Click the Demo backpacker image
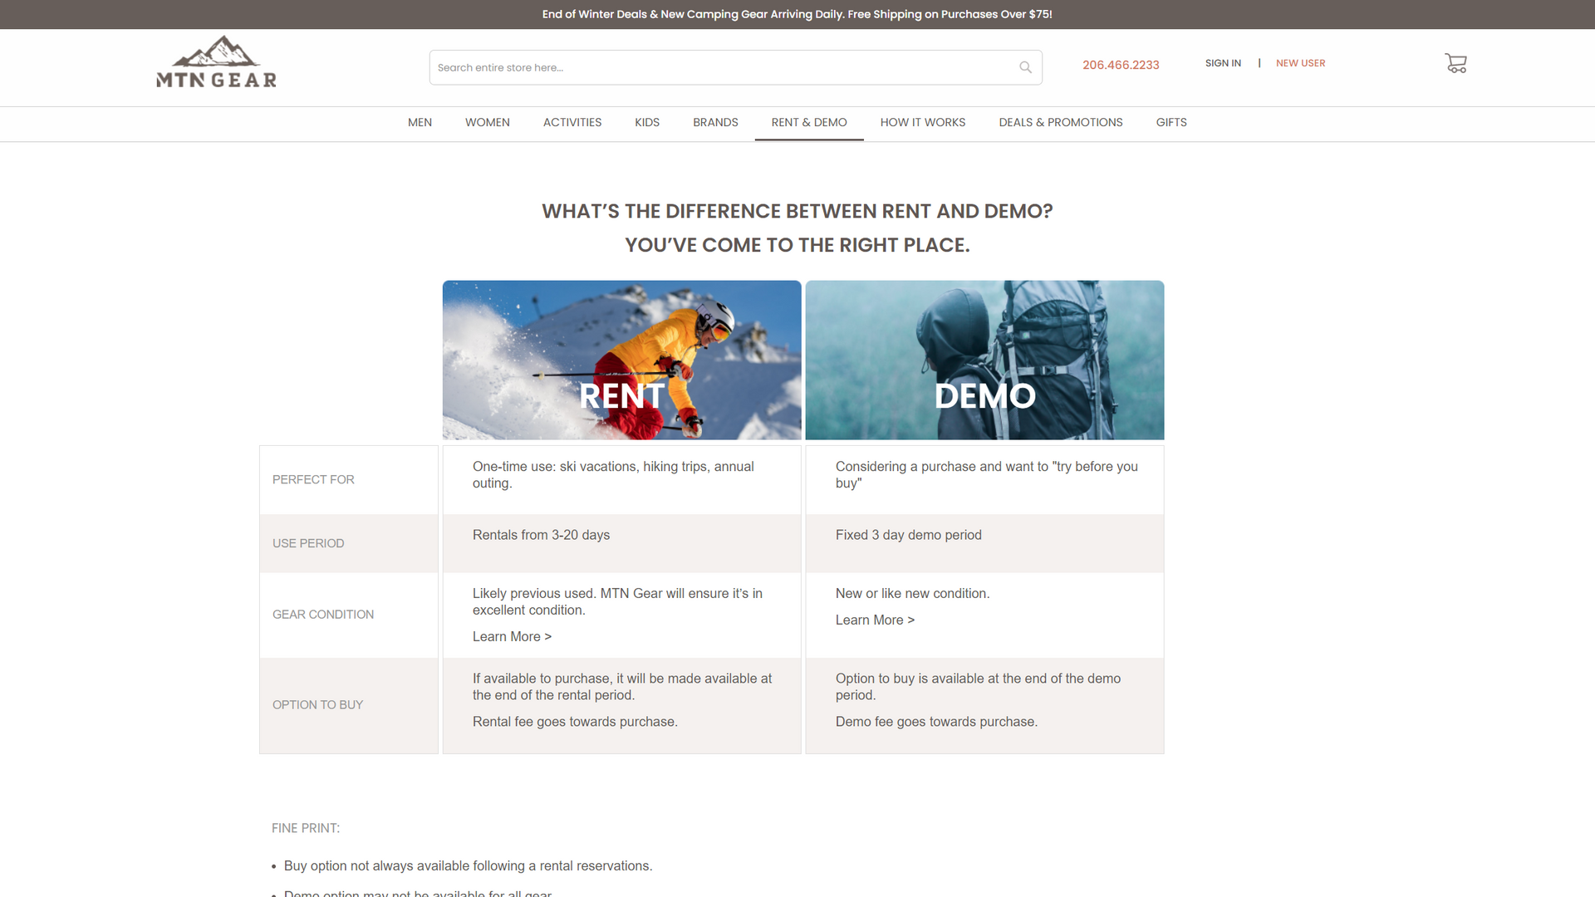Image resolution: width=1595 pixels, height=897 pixels. click(x=984, y=360)
